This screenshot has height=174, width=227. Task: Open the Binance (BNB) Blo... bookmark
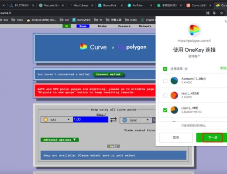click(41, 20)
